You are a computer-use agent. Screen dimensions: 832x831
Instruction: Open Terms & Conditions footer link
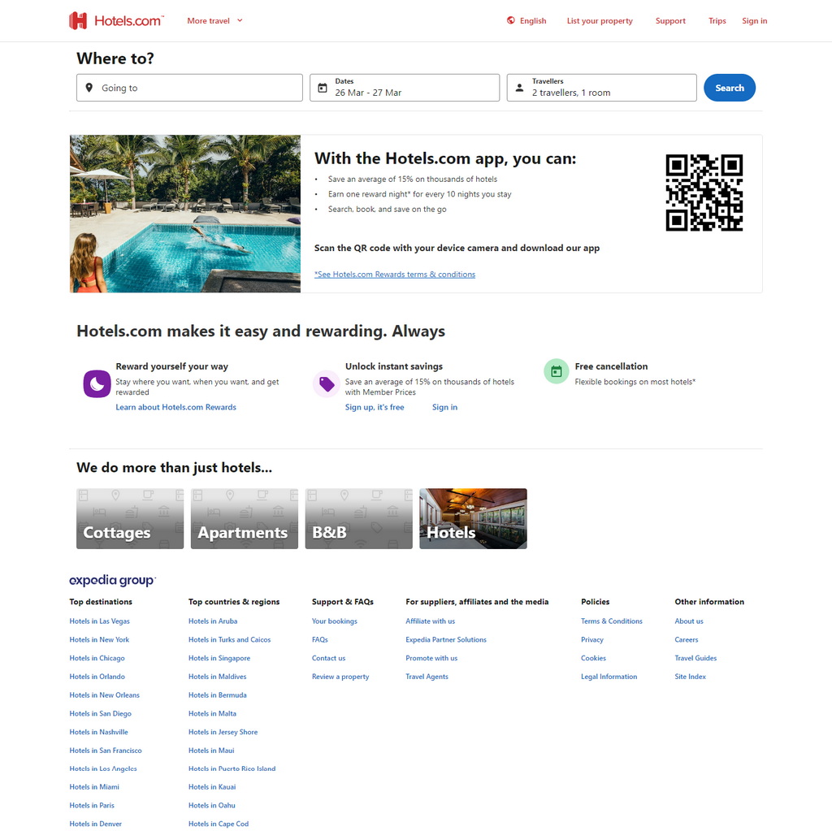[x=611, y=621]
